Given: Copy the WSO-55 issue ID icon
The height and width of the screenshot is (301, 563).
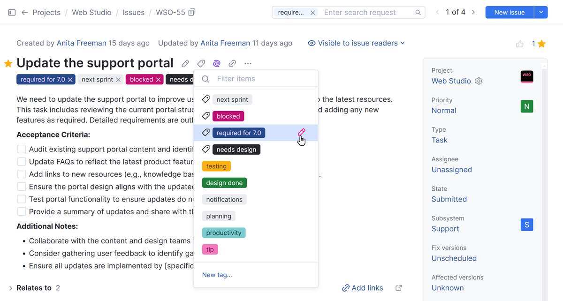Looking at the screenshot, I should coord(191,12).
